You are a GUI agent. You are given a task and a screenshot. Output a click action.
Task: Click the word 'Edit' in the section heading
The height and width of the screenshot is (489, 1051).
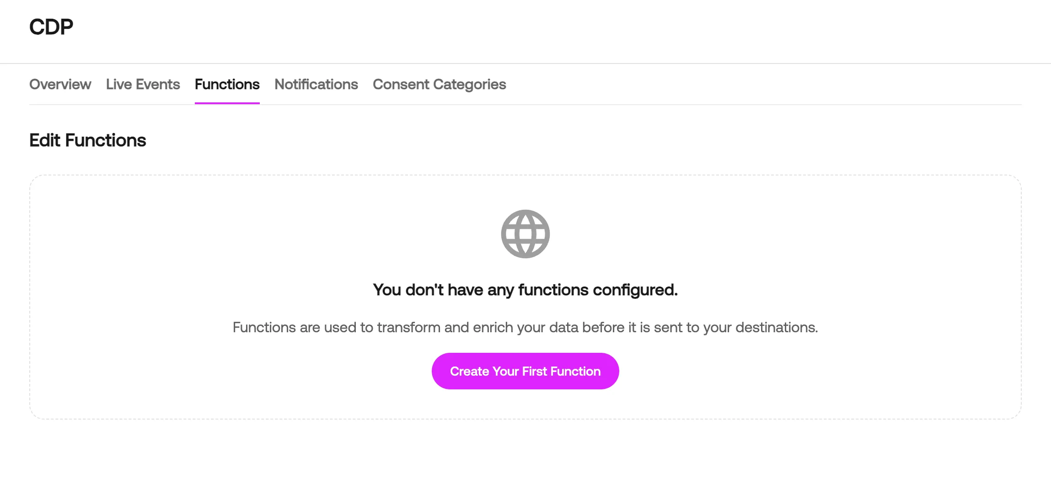tap(45, 140)
